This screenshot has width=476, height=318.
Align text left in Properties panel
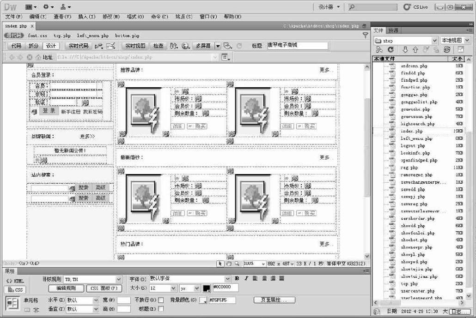[x=255, y=278]
